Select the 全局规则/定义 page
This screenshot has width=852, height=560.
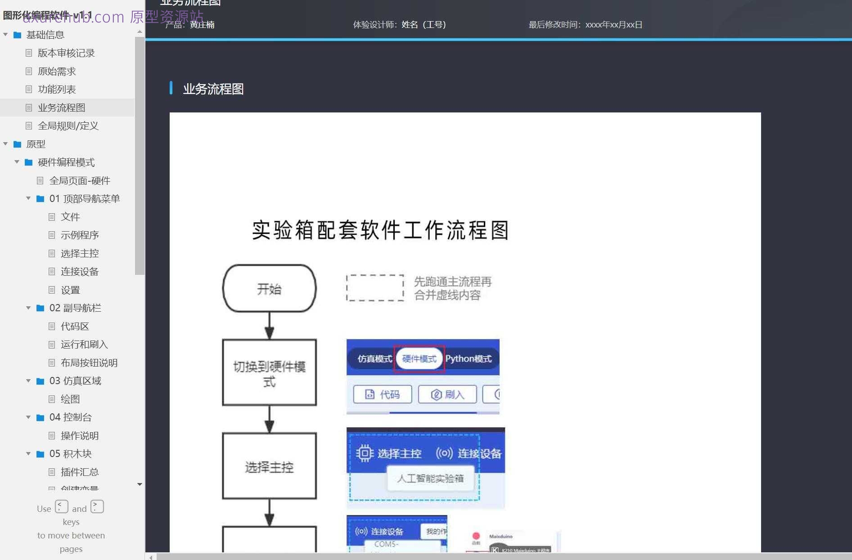click(x=68, y=125)
